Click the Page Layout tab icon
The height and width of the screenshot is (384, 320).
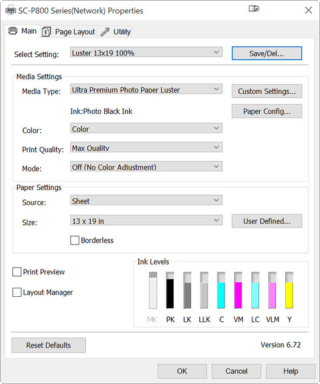click(x=46, y=32)
